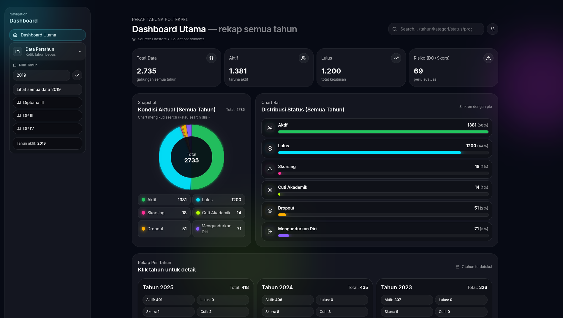Select Diploma III program
563x318 pixels.
point(48,103)
